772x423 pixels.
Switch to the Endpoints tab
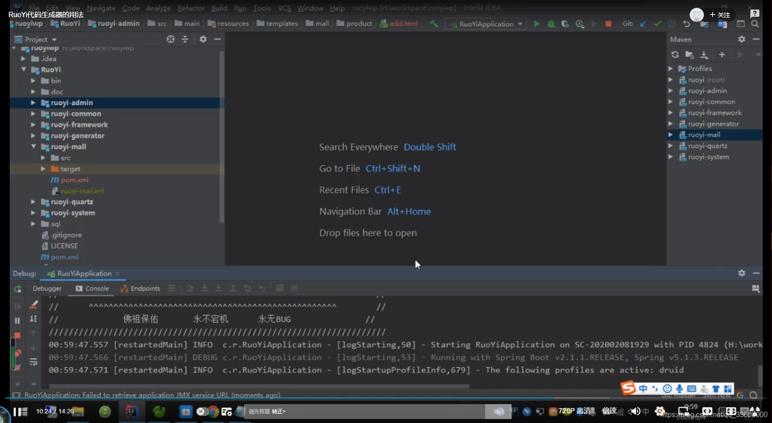[140, 289]
